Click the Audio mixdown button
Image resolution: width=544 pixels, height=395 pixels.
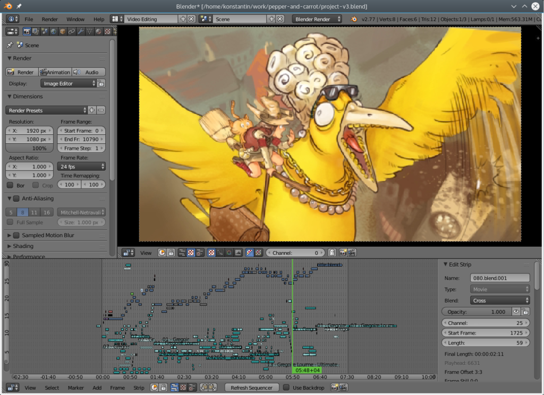coord(88,72)
